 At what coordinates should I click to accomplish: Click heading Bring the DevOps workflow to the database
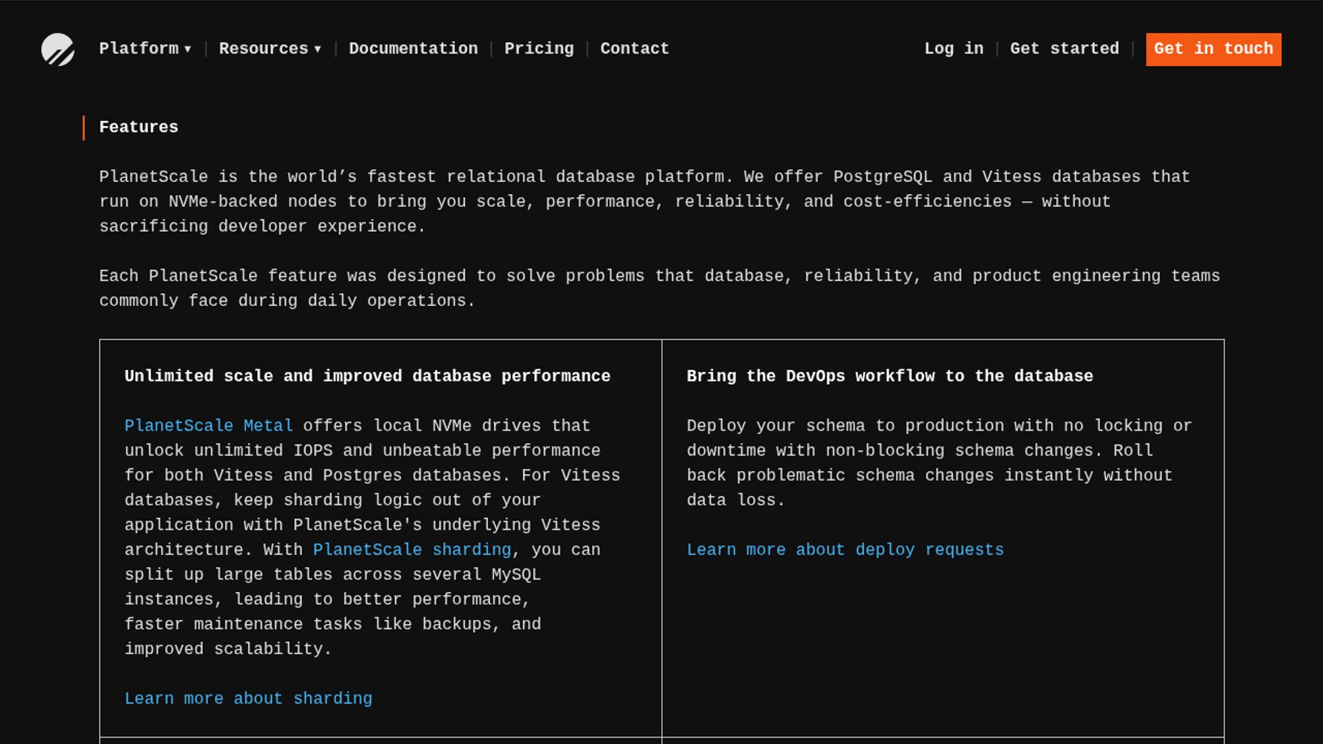click(890, 376)
